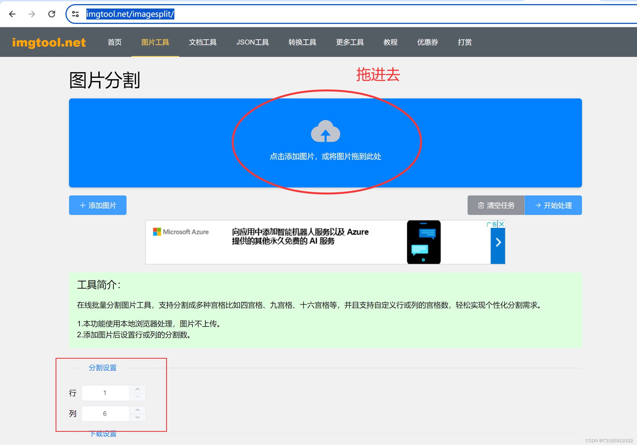Click the cloud upload icon
The height and width of the screenshot is (445, 637).
tap(325, 131)
